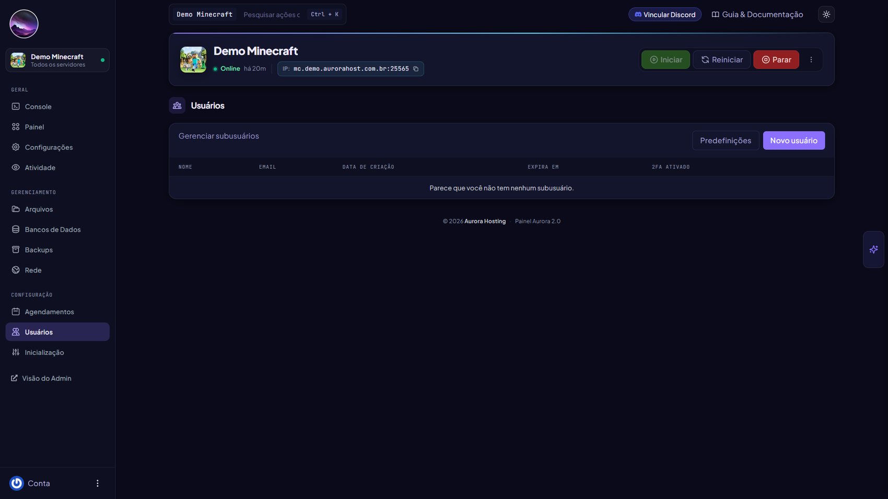Viewport: 888px width, 499px height.
Task: Click the EMAIL column header
Action: (x=267, y=167)
